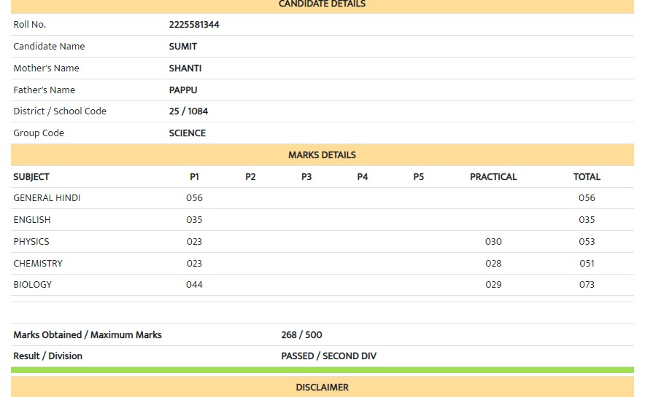Click the marks obtained value 268 / 500
Image resolution: width=645 pixels, height=397 pixels.
point(301,335)
